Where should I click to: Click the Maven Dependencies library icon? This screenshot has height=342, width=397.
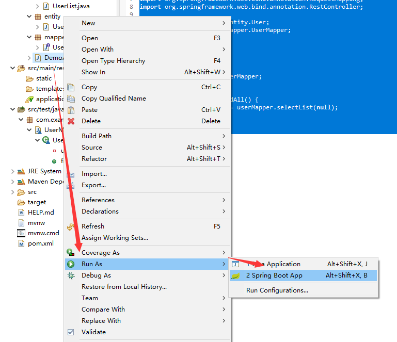pos(21,182)
